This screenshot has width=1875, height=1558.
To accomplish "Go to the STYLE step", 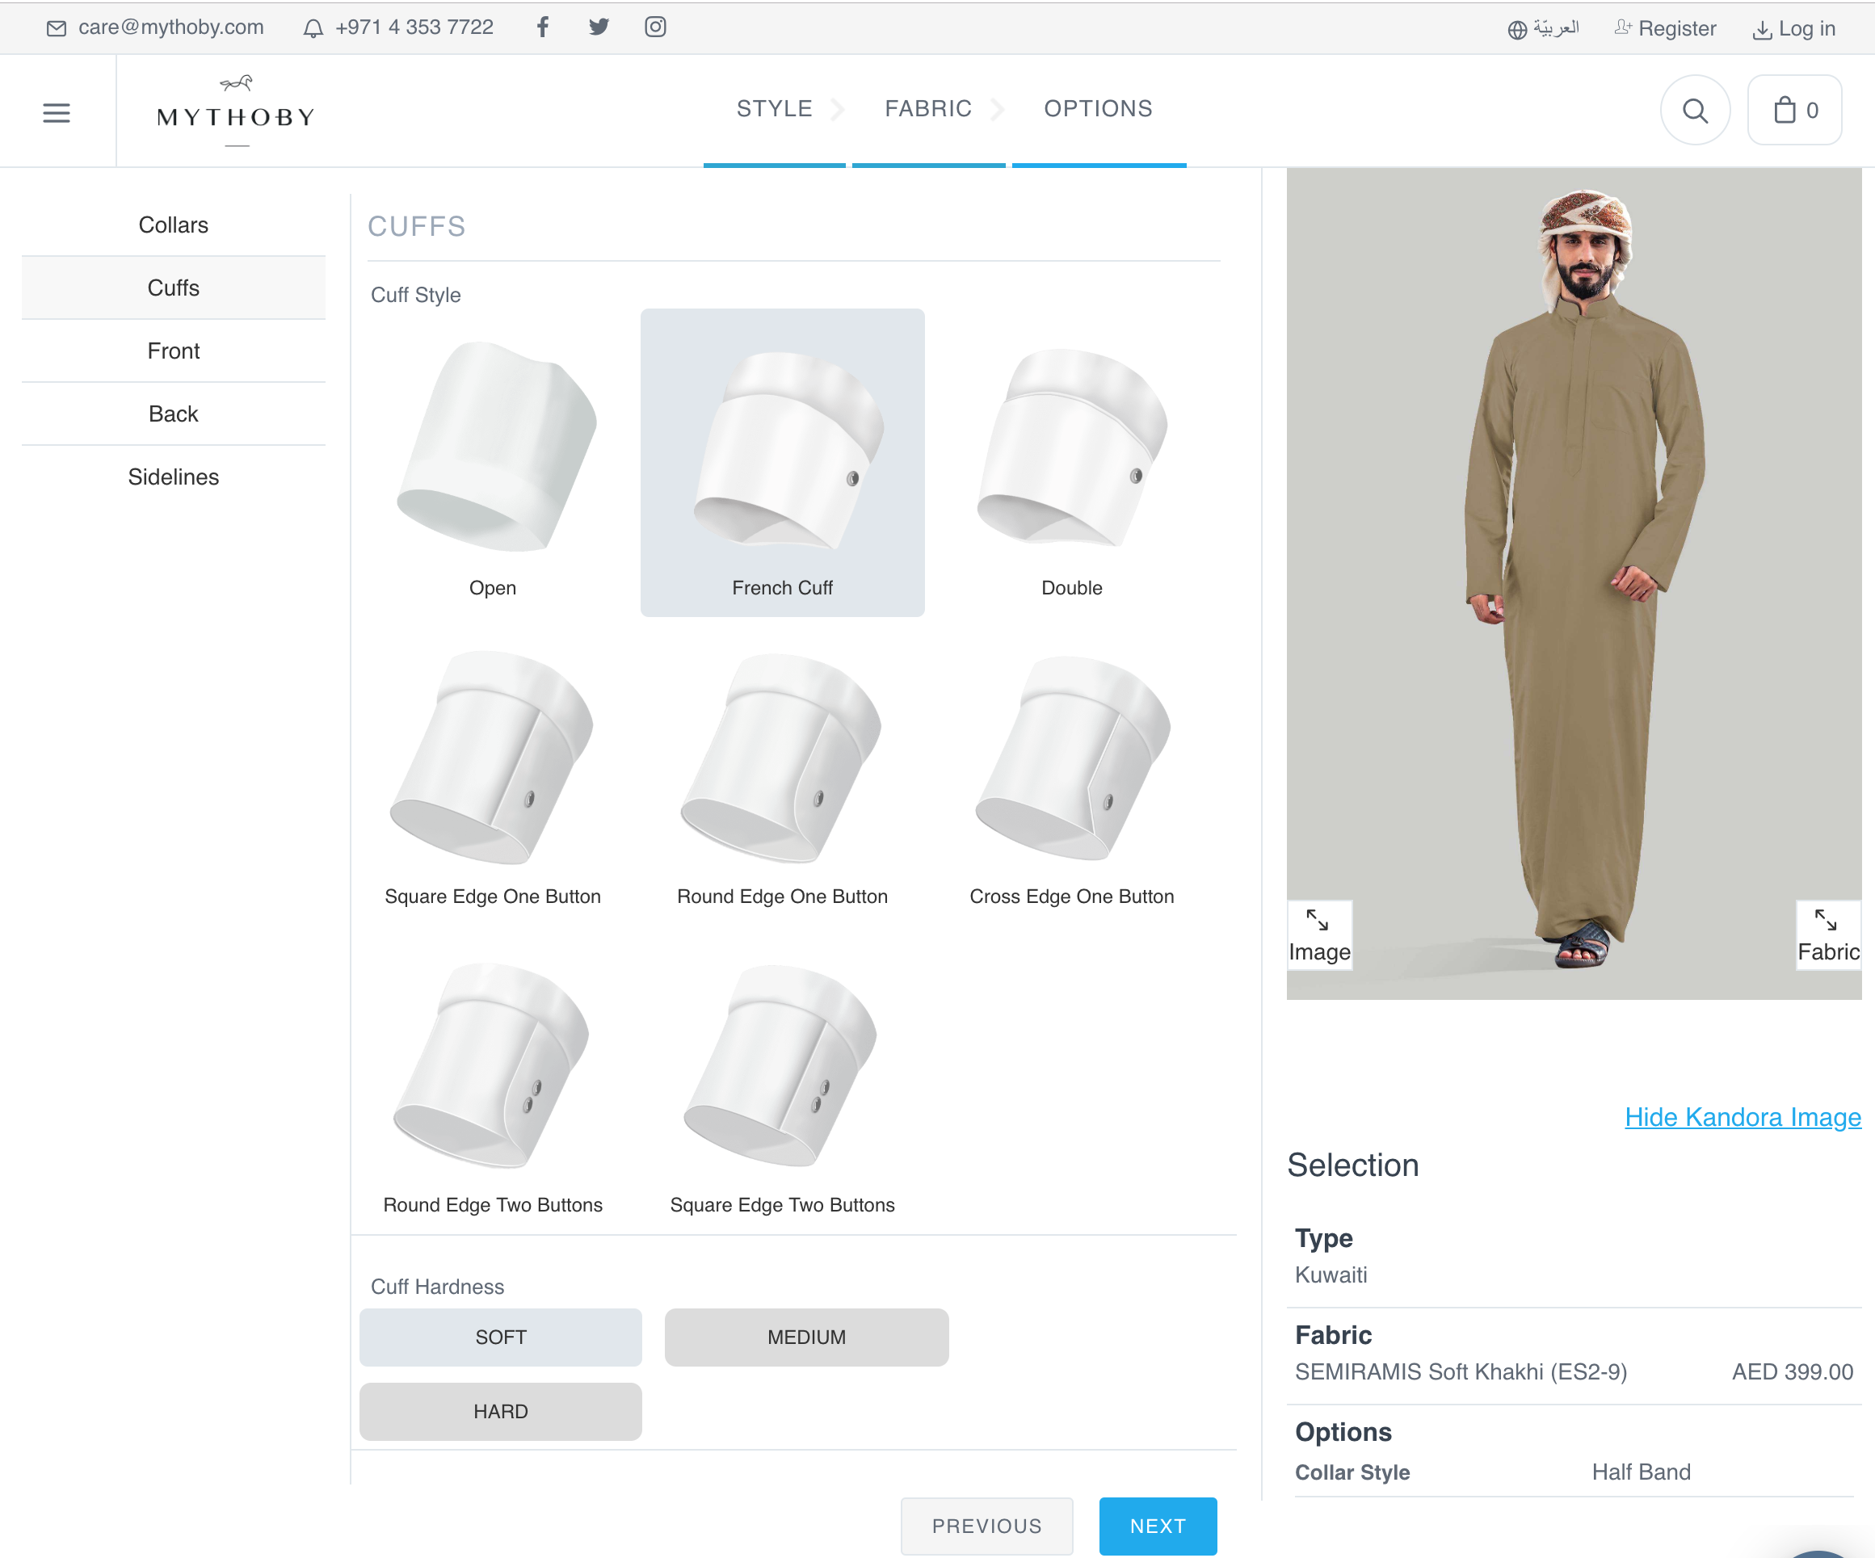I will [x=774, y=109].
